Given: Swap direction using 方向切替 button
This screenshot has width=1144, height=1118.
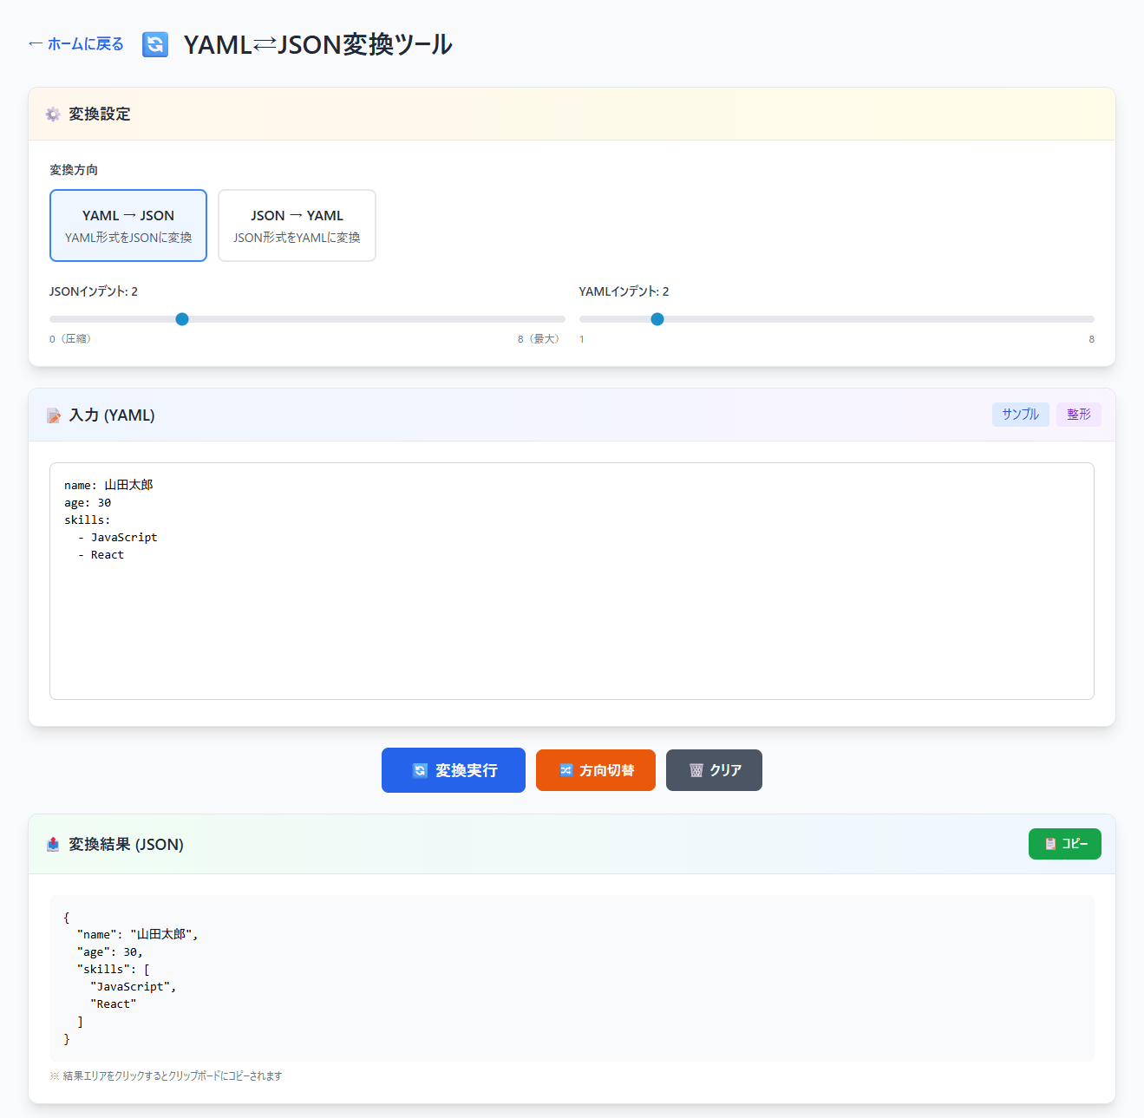Looking at the screenshot, I should [x=596, y=770].
